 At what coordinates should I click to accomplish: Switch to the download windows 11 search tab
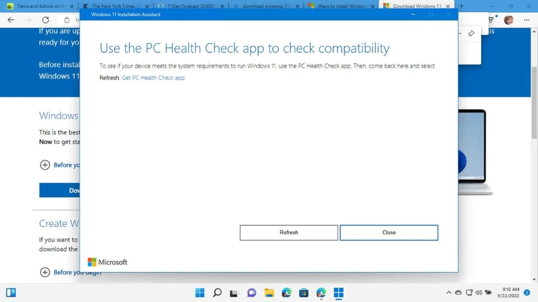coord(265,6)
